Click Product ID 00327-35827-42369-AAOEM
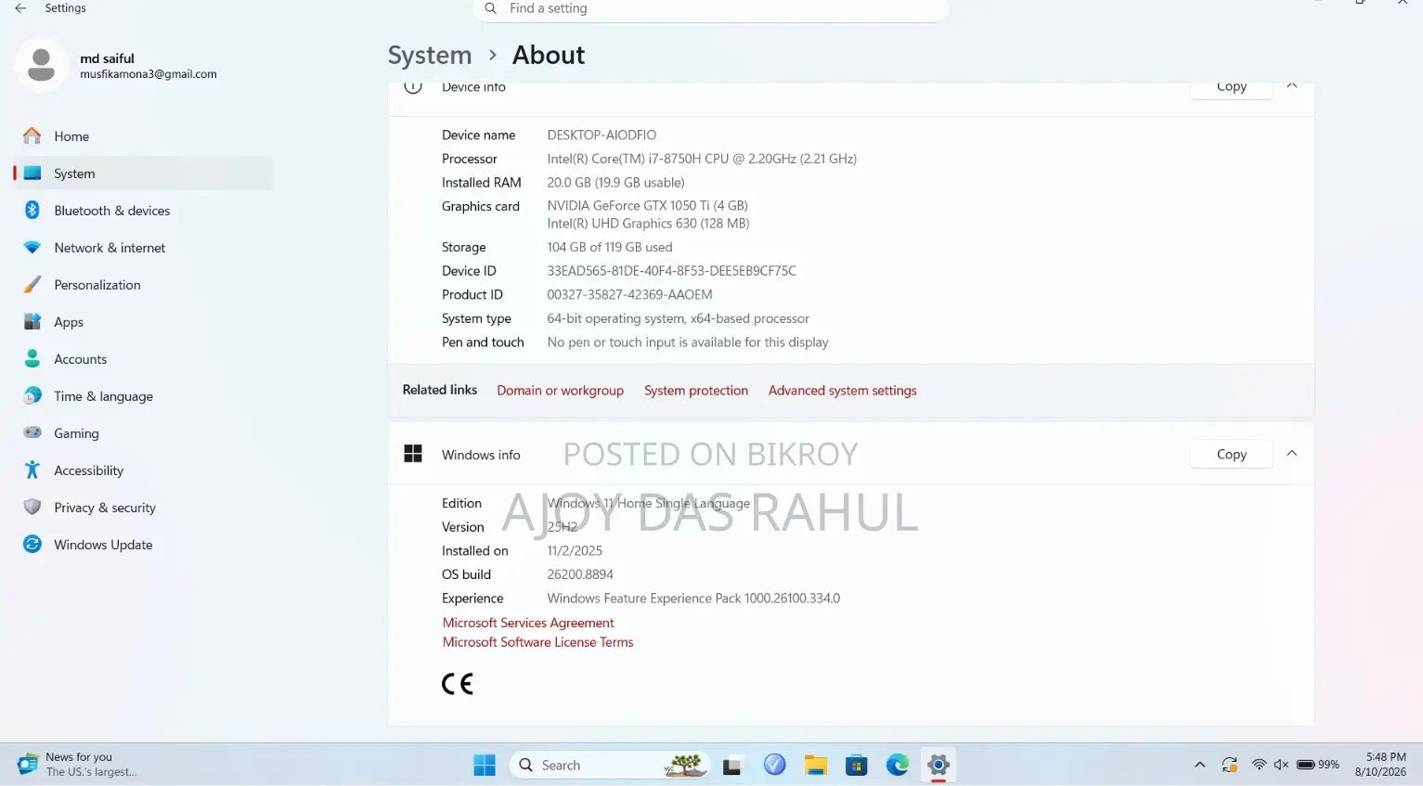This screenshot has width=1423, height=786. pyautogui.click(x=629, y=295)
